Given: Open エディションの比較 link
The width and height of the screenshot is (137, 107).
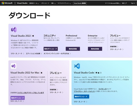Looking at the screenshot, I should pos(34,53).
